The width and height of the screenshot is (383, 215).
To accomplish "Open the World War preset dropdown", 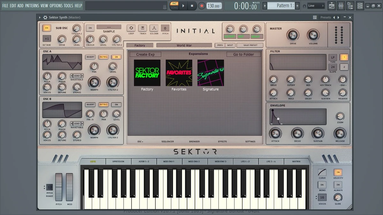I will pos(184,46).
